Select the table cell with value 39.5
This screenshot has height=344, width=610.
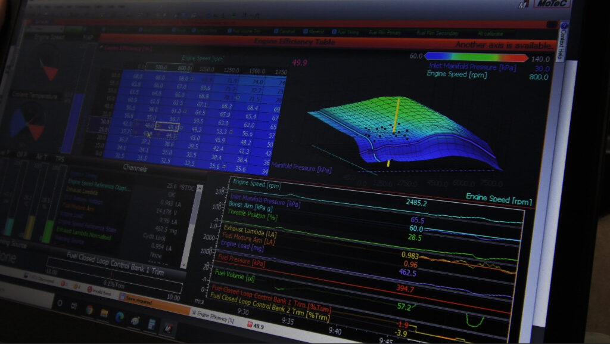[x=193, y=146]
